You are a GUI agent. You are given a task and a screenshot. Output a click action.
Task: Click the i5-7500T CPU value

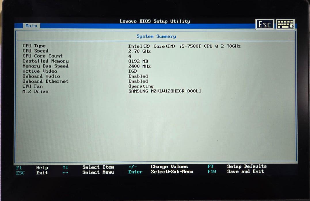coord(184,46)
